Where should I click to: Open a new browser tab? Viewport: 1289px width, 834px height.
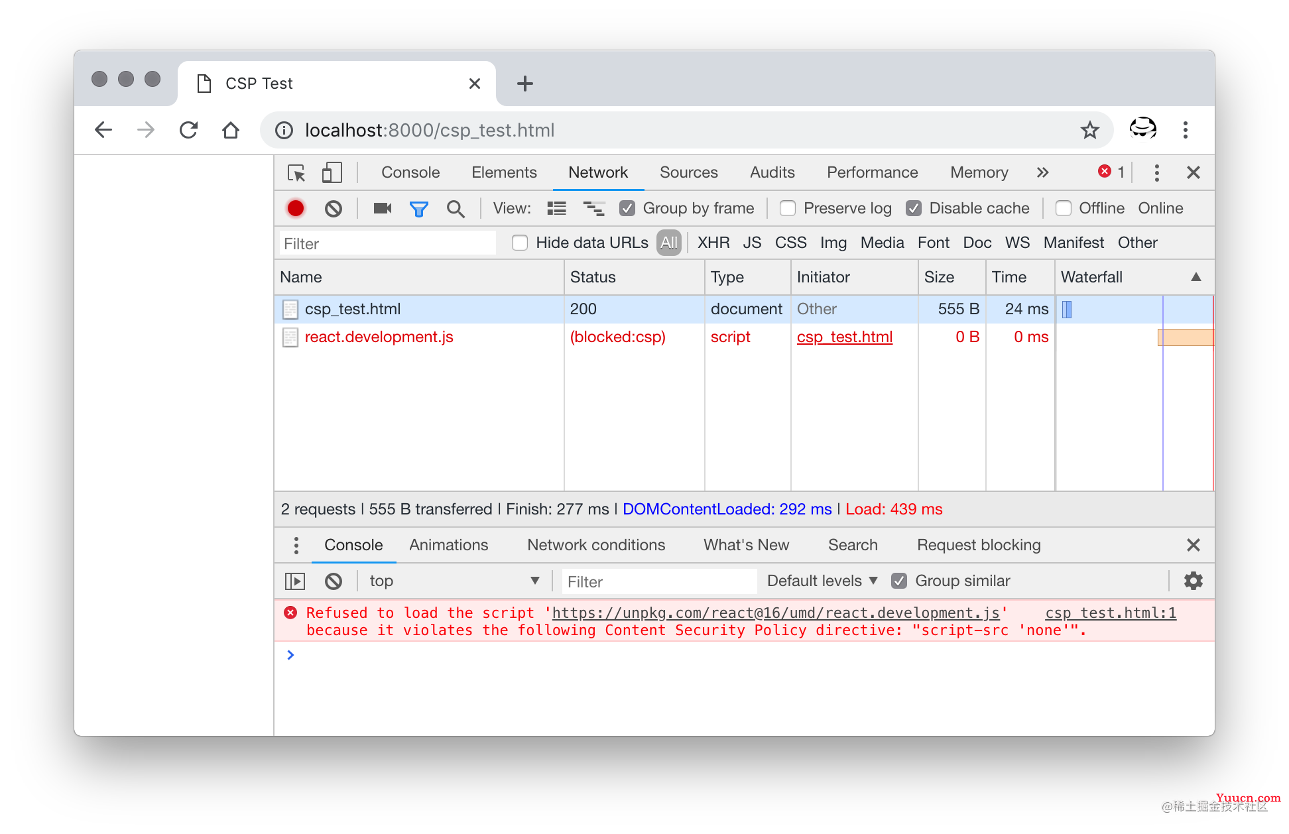click(524, 84)
